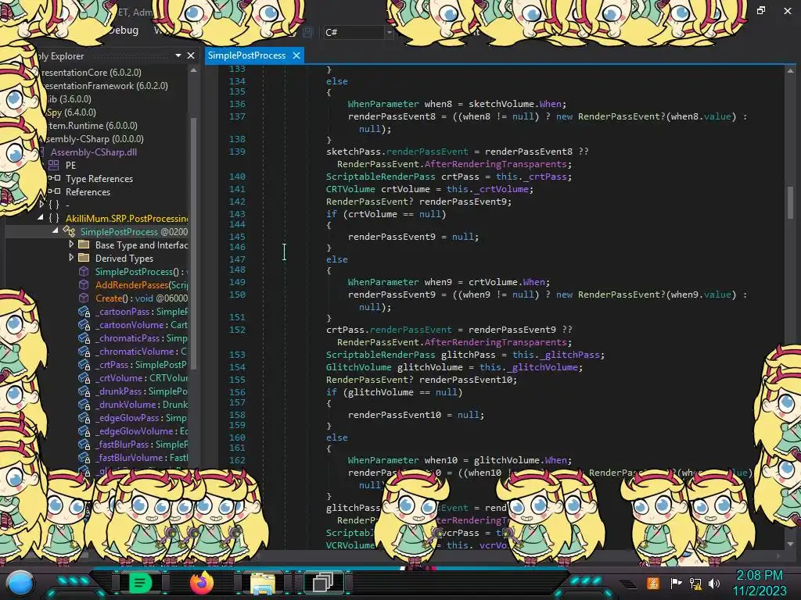Click the Assembly Explorer scroll-up arrow
The image size is (801, 600).
(194, 71)
